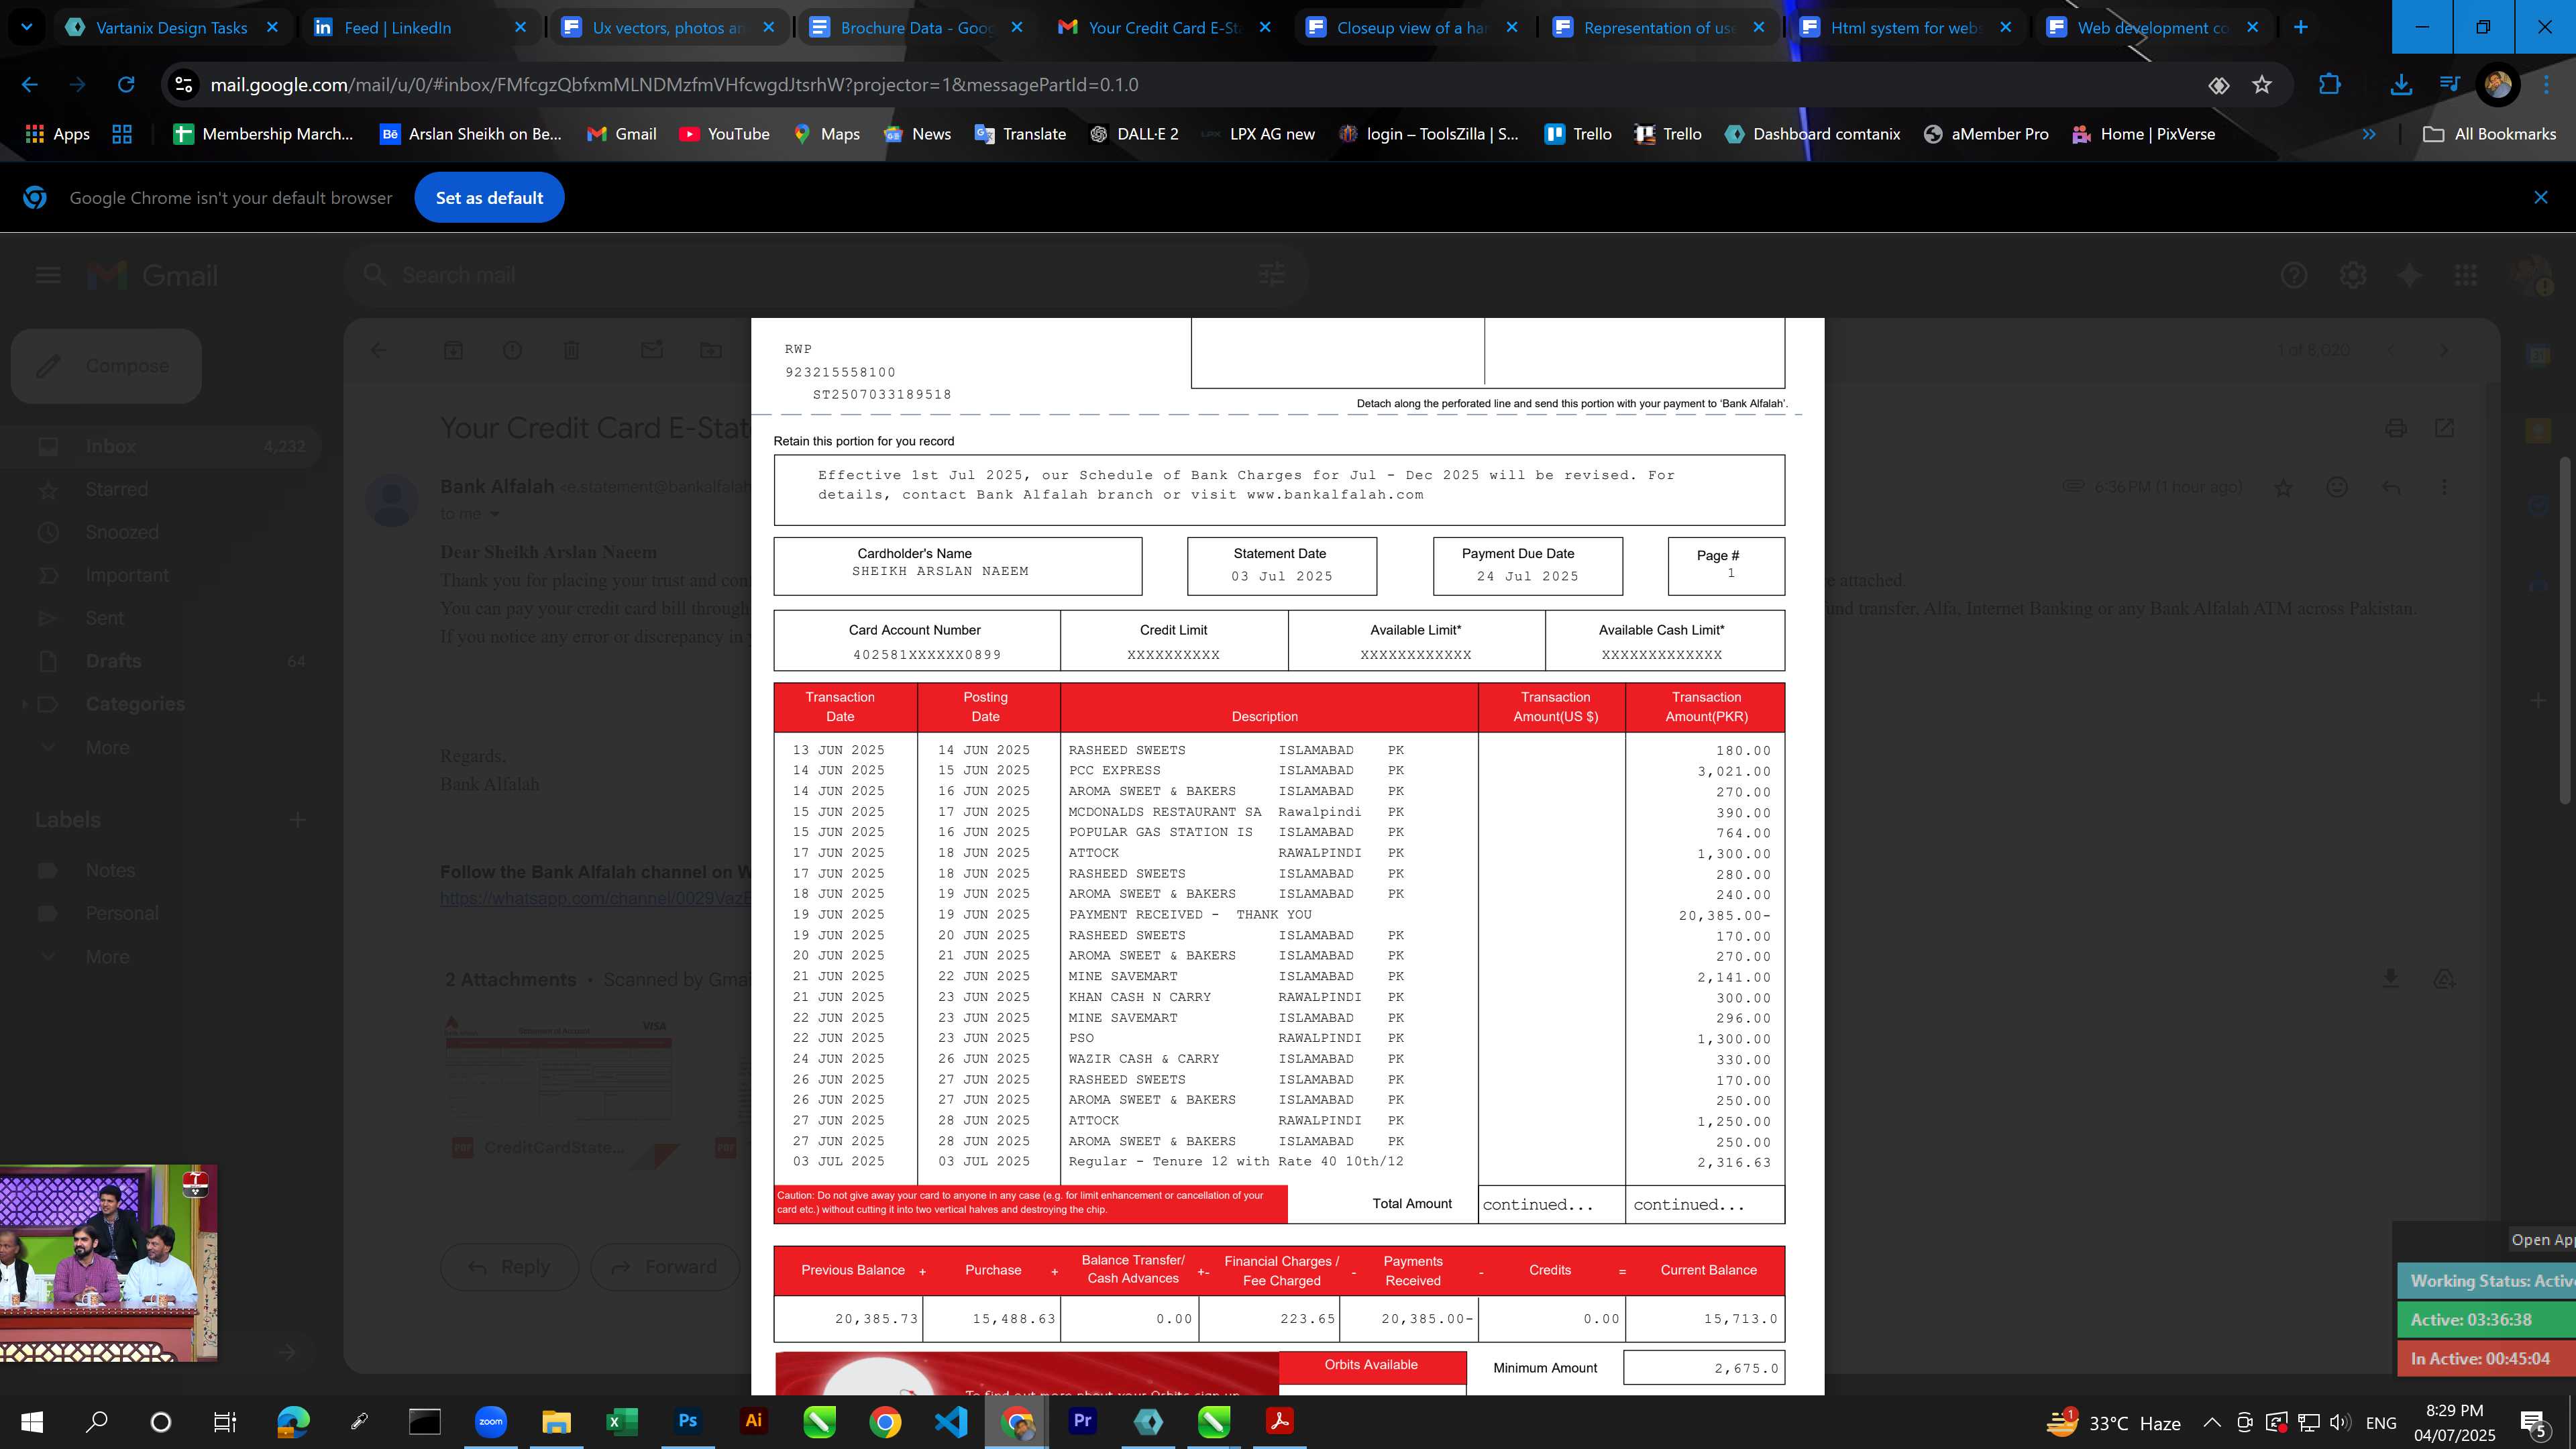This screenshot has height=1449, width=2576.
Task: Open the LPX AG new bookmark
Action: tap(1258, 134)
